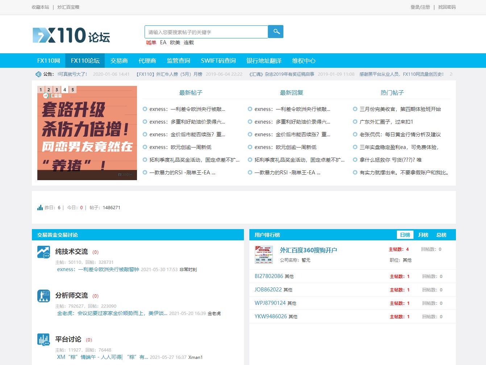Switch ranking to 月榜 tab
486x365 pixels.
tap(423, 235)
